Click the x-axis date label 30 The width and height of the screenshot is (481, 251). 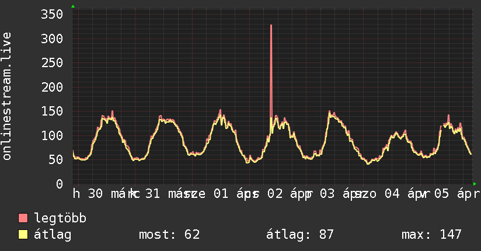coord(95,194)
